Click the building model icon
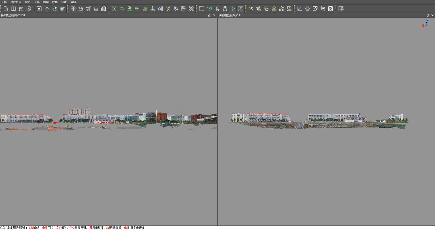 point(103,9)
